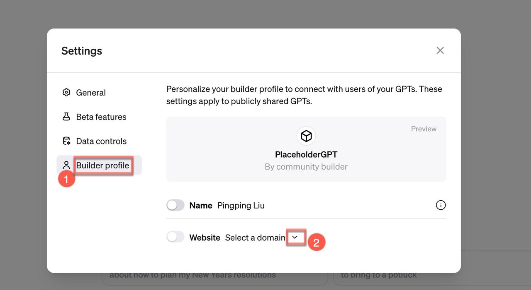Viewport: 531px width, 290px height.
Task: Open the Select a domain dropdown text
Action: pos(255,237)
